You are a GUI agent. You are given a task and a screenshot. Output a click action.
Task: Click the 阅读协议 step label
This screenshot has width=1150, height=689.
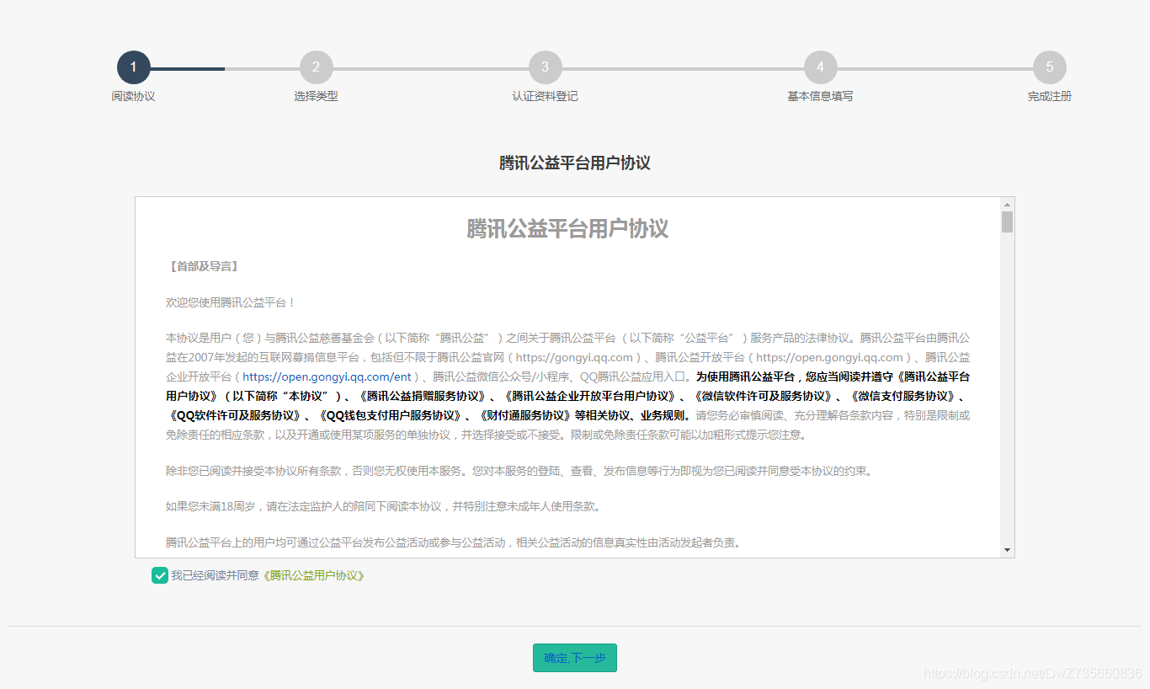133,96
